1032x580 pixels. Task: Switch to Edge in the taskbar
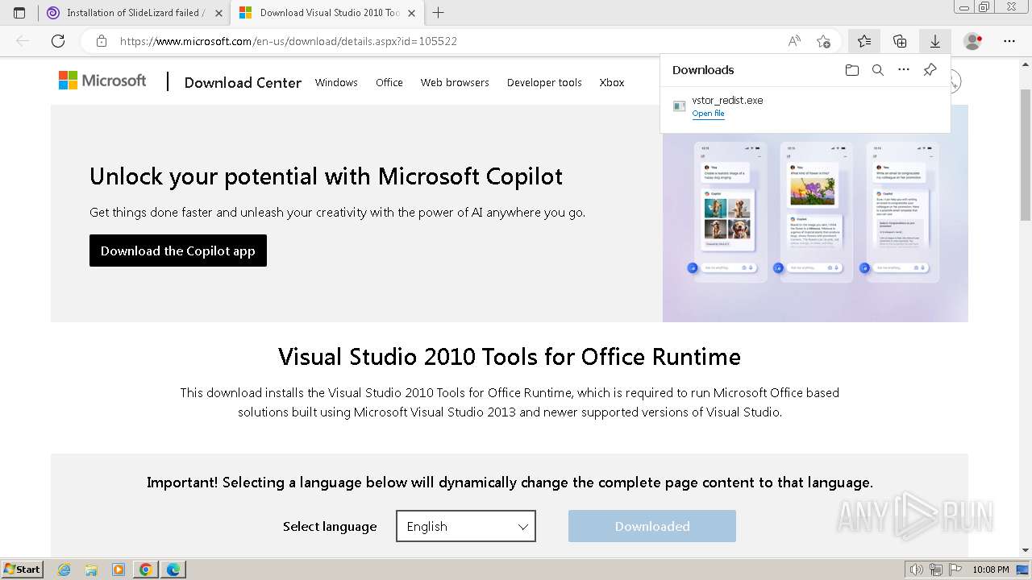pos(173,570)
